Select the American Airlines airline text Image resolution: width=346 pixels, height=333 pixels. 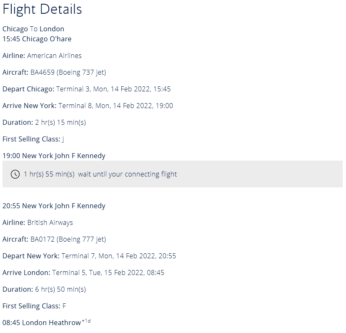[54, 55]
